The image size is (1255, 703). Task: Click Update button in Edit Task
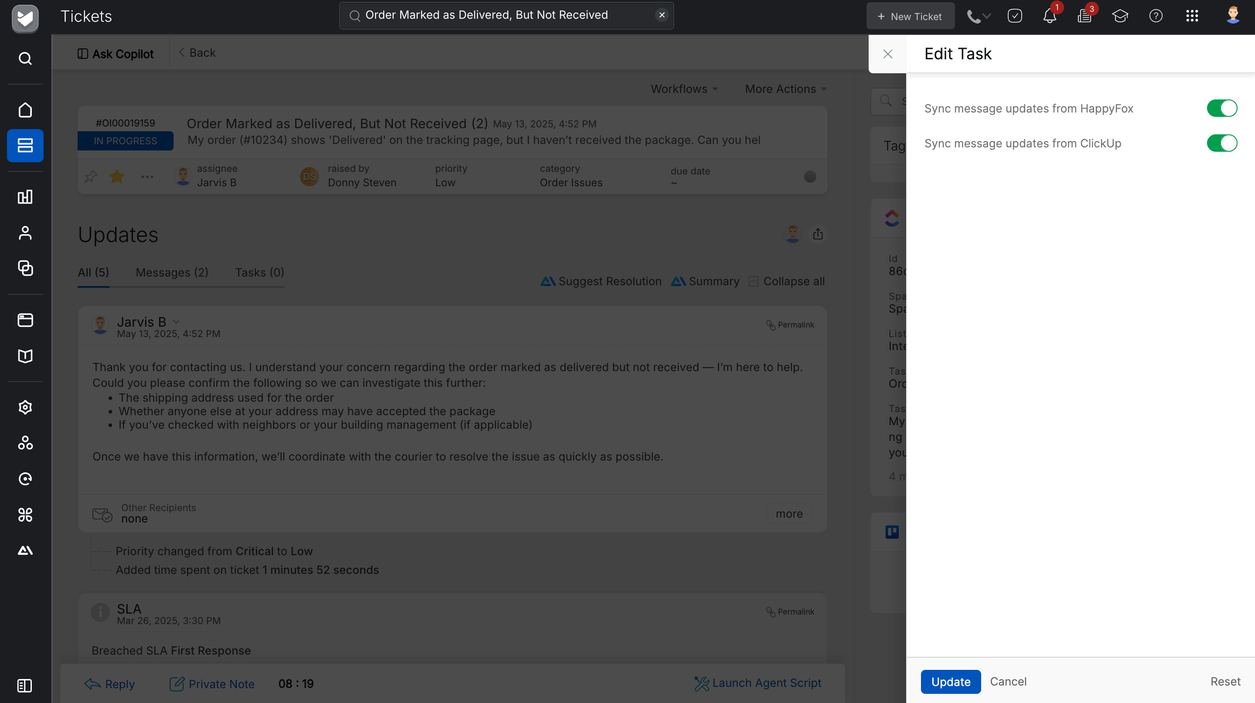point(950,682)
